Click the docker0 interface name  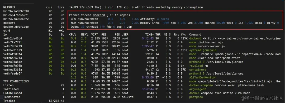point(9,23)
